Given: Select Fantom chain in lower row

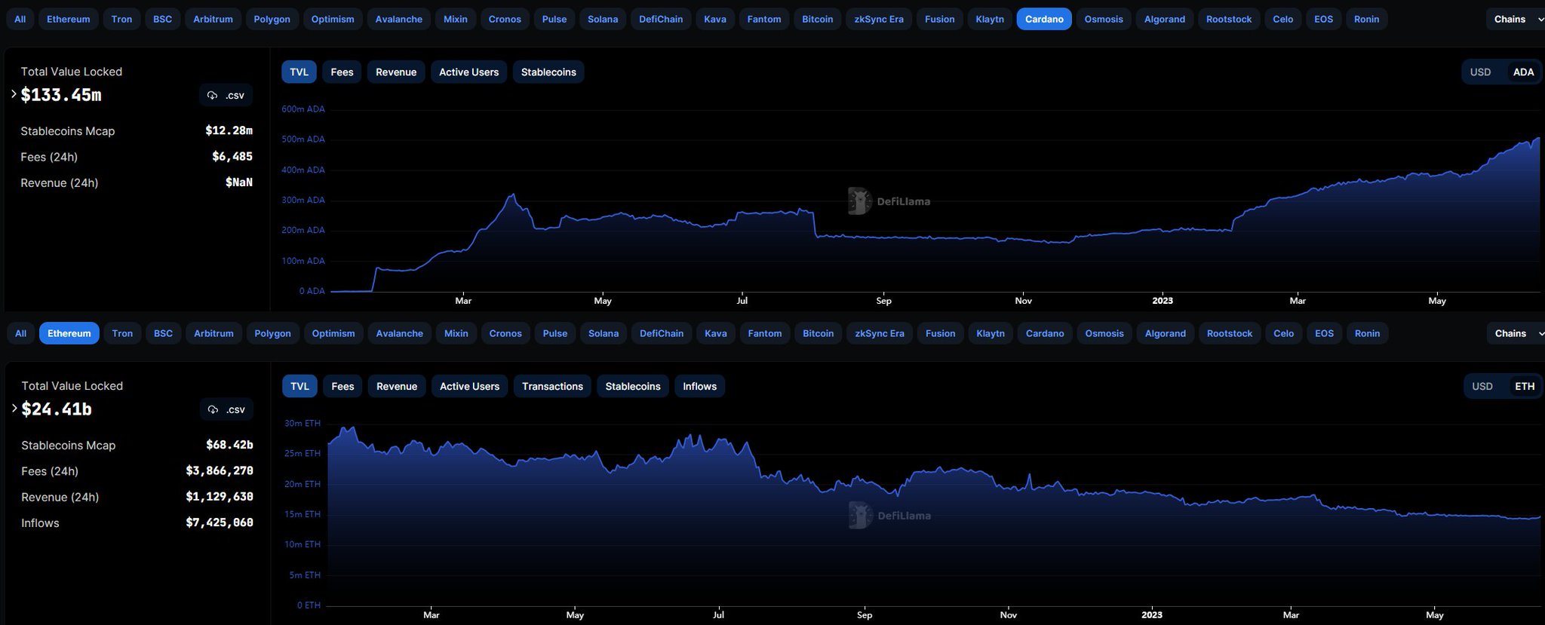Looking at the screenshot, I should (765, 333).
